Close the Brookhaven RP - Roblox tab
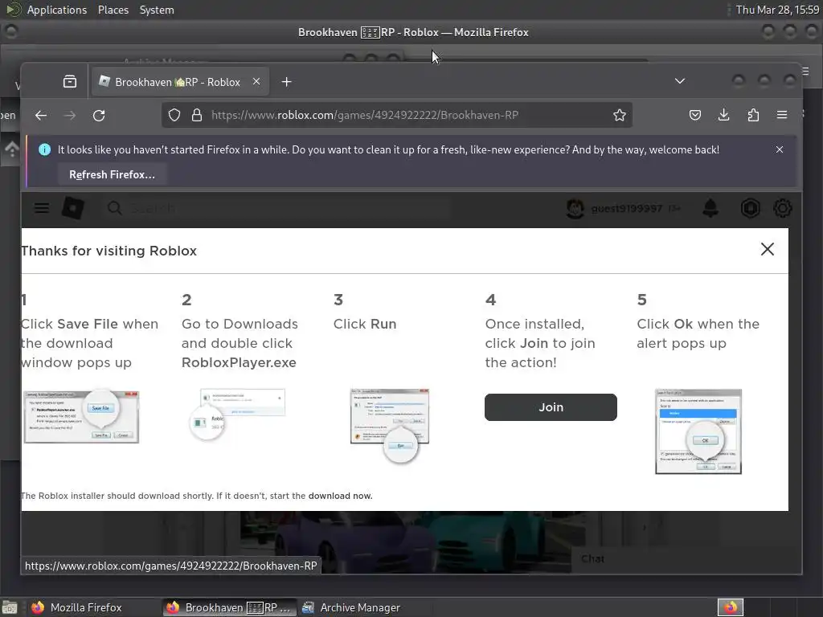Viewport: 823px width, 617px height. point(256,82)
